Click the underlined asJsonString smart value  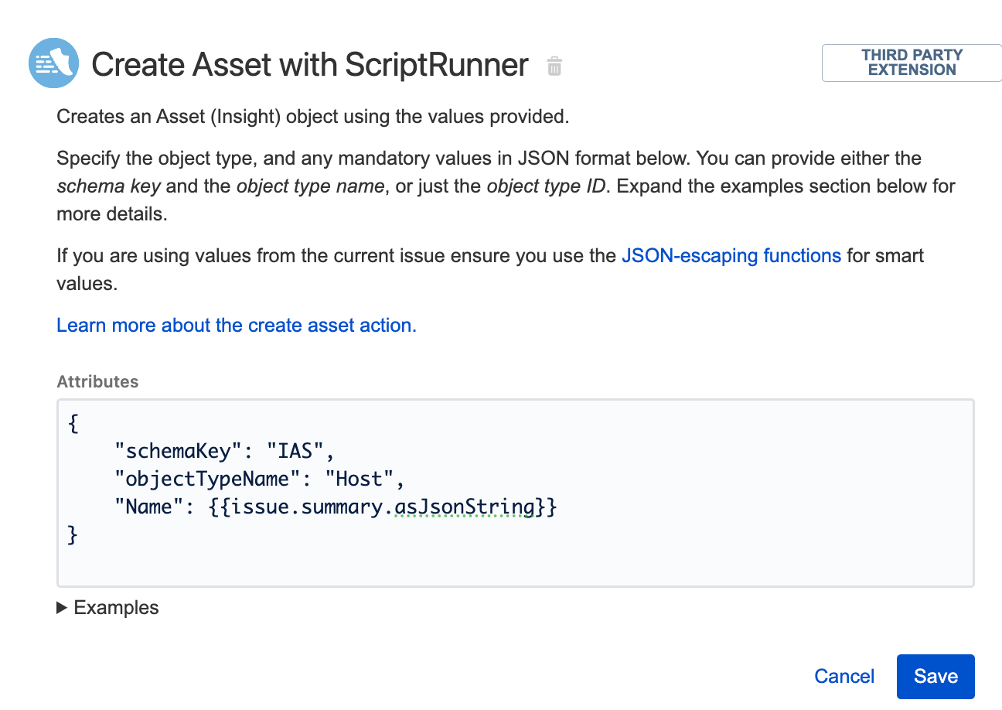point(464,507)
